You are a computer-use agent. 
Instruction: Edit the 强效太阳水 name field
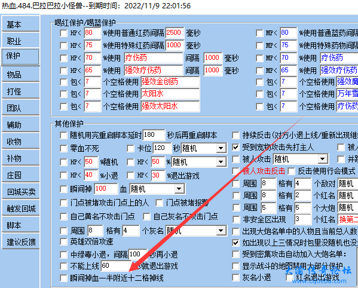[x=170, y=106]
